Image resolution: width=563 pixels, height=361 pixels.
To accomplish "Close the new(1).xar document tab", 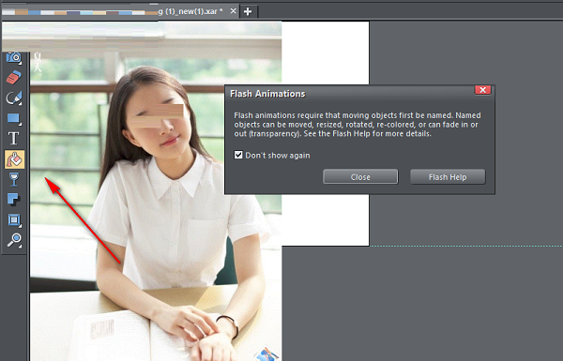I will (233, 11).
